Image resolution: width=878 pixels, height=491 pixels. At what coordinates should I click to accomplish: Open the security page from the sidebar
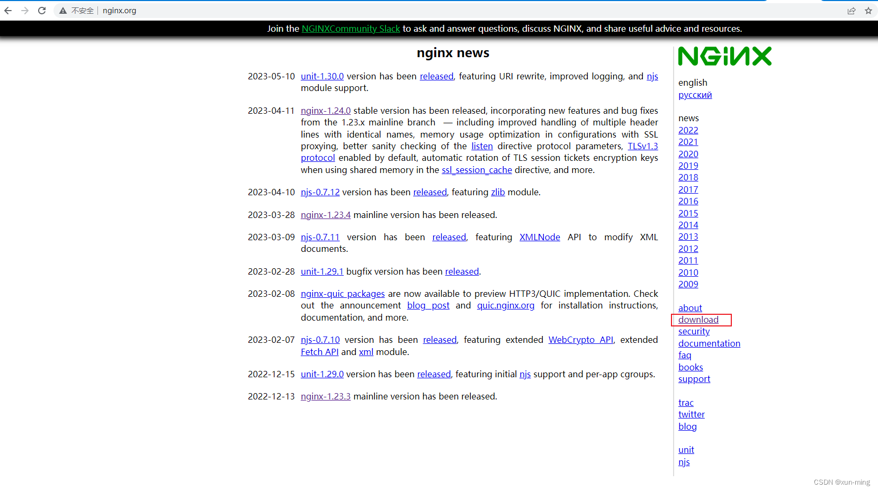tap(694, 331)
